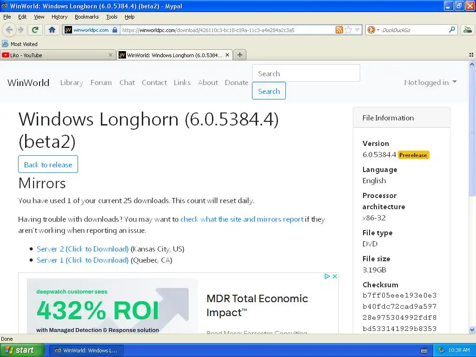Click the system tray icon beside the clock
476x357 pixels.
click(441, 350)
